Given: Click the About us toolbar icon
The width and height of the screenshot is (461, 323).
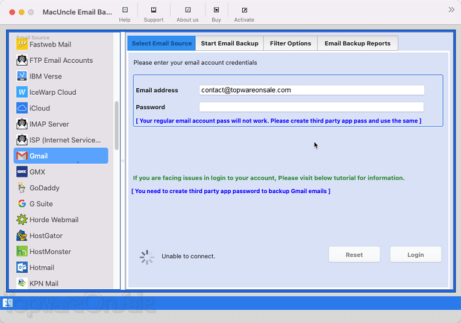Looking at the screenshot, I should point(187,10).
